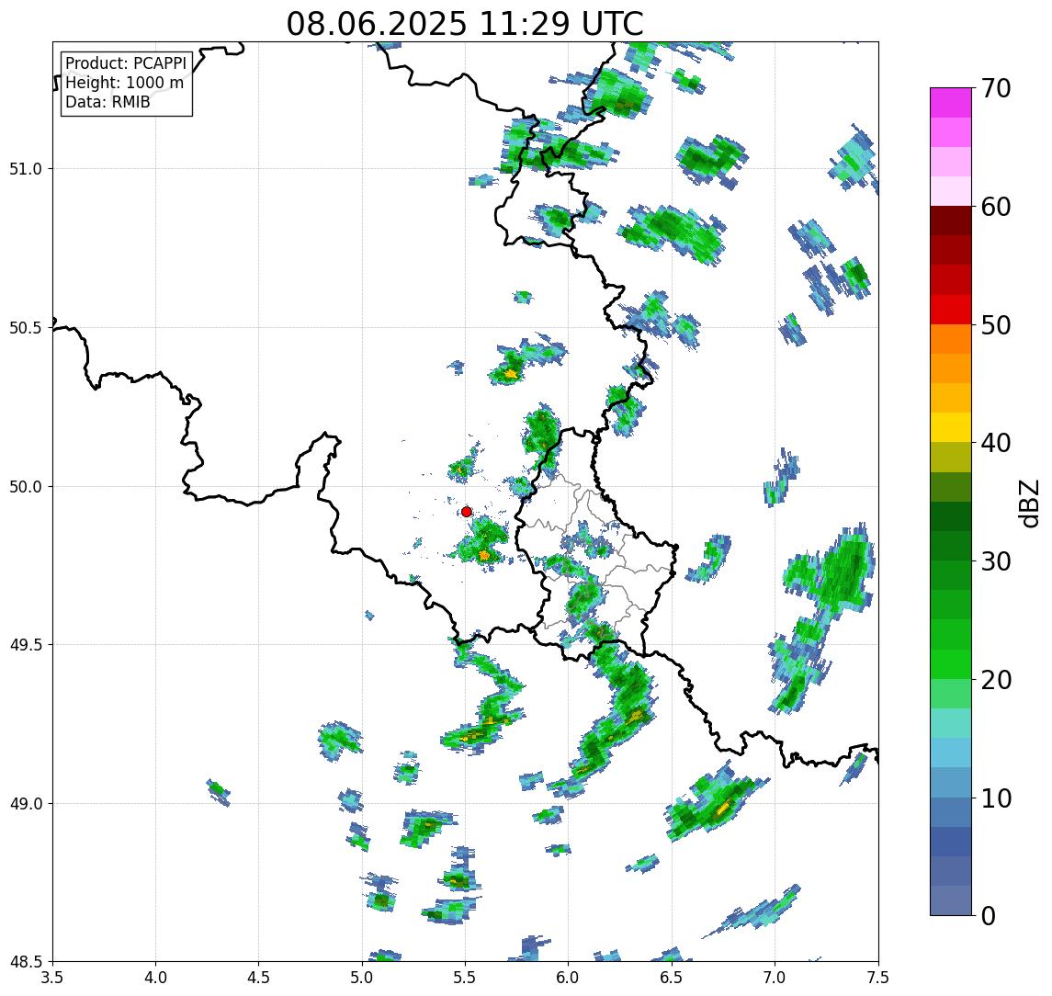Click the plot title '08.06.2025 11:29 UTC'
This screenshot has width=1052, height=996.
(x=465, y=24)
